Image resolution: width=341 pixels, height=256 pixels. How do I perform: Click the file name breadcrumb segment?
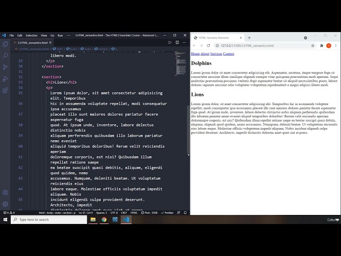(x=32, y=49)
